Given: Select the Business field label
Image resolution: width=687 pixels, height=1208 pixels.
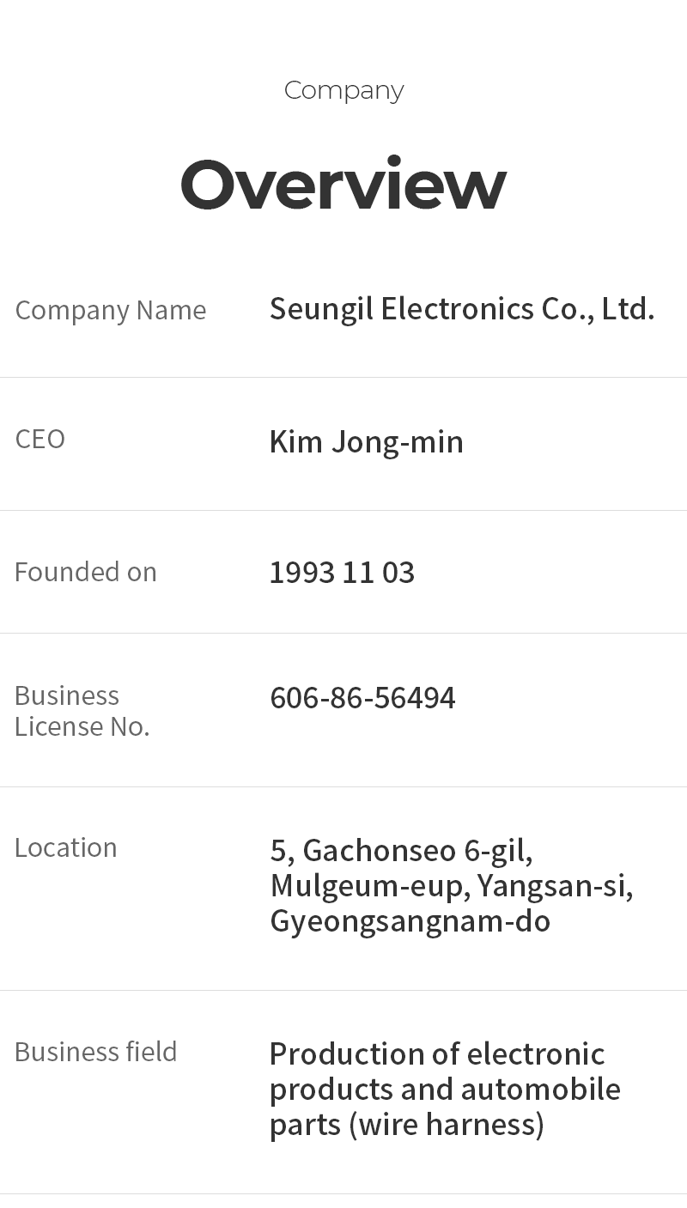Looking at the screenshot, I should click(x=96, y=1052).
